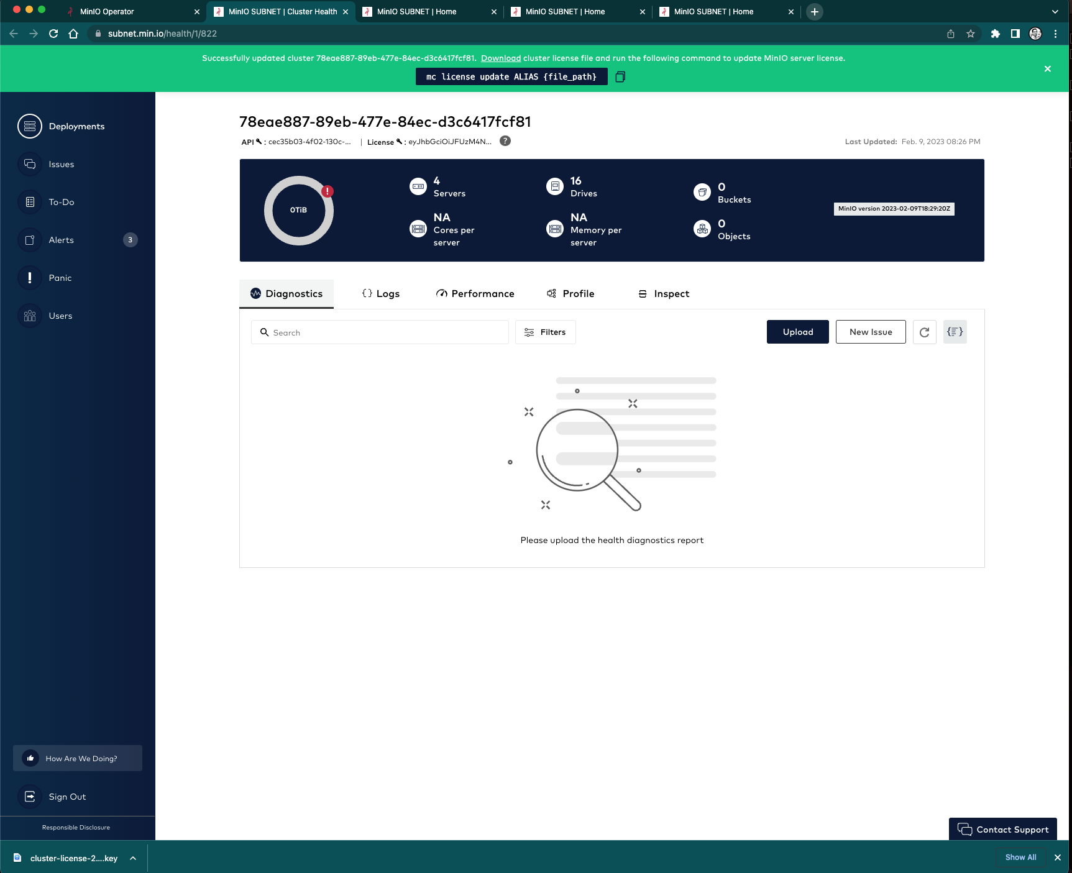This screenshot has height=873, width=1072.
Task: Bookmark this page with the star icon
Action: [x=971, y=34]
